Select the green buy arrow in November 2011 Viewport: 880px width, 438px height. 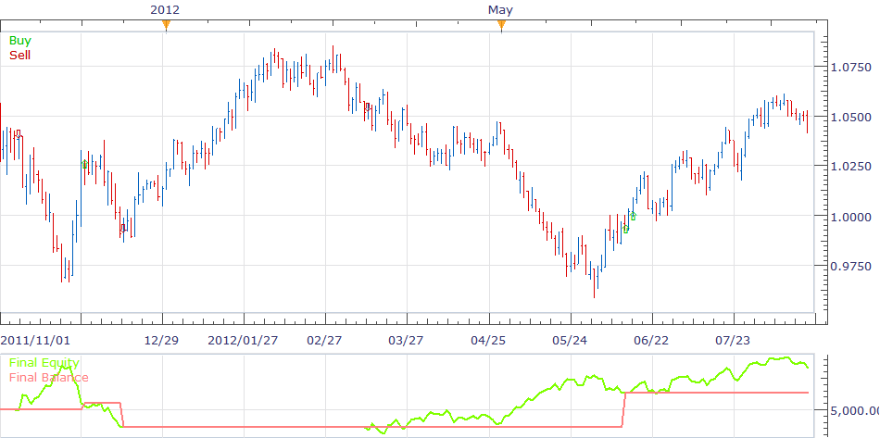coord(84,164)
